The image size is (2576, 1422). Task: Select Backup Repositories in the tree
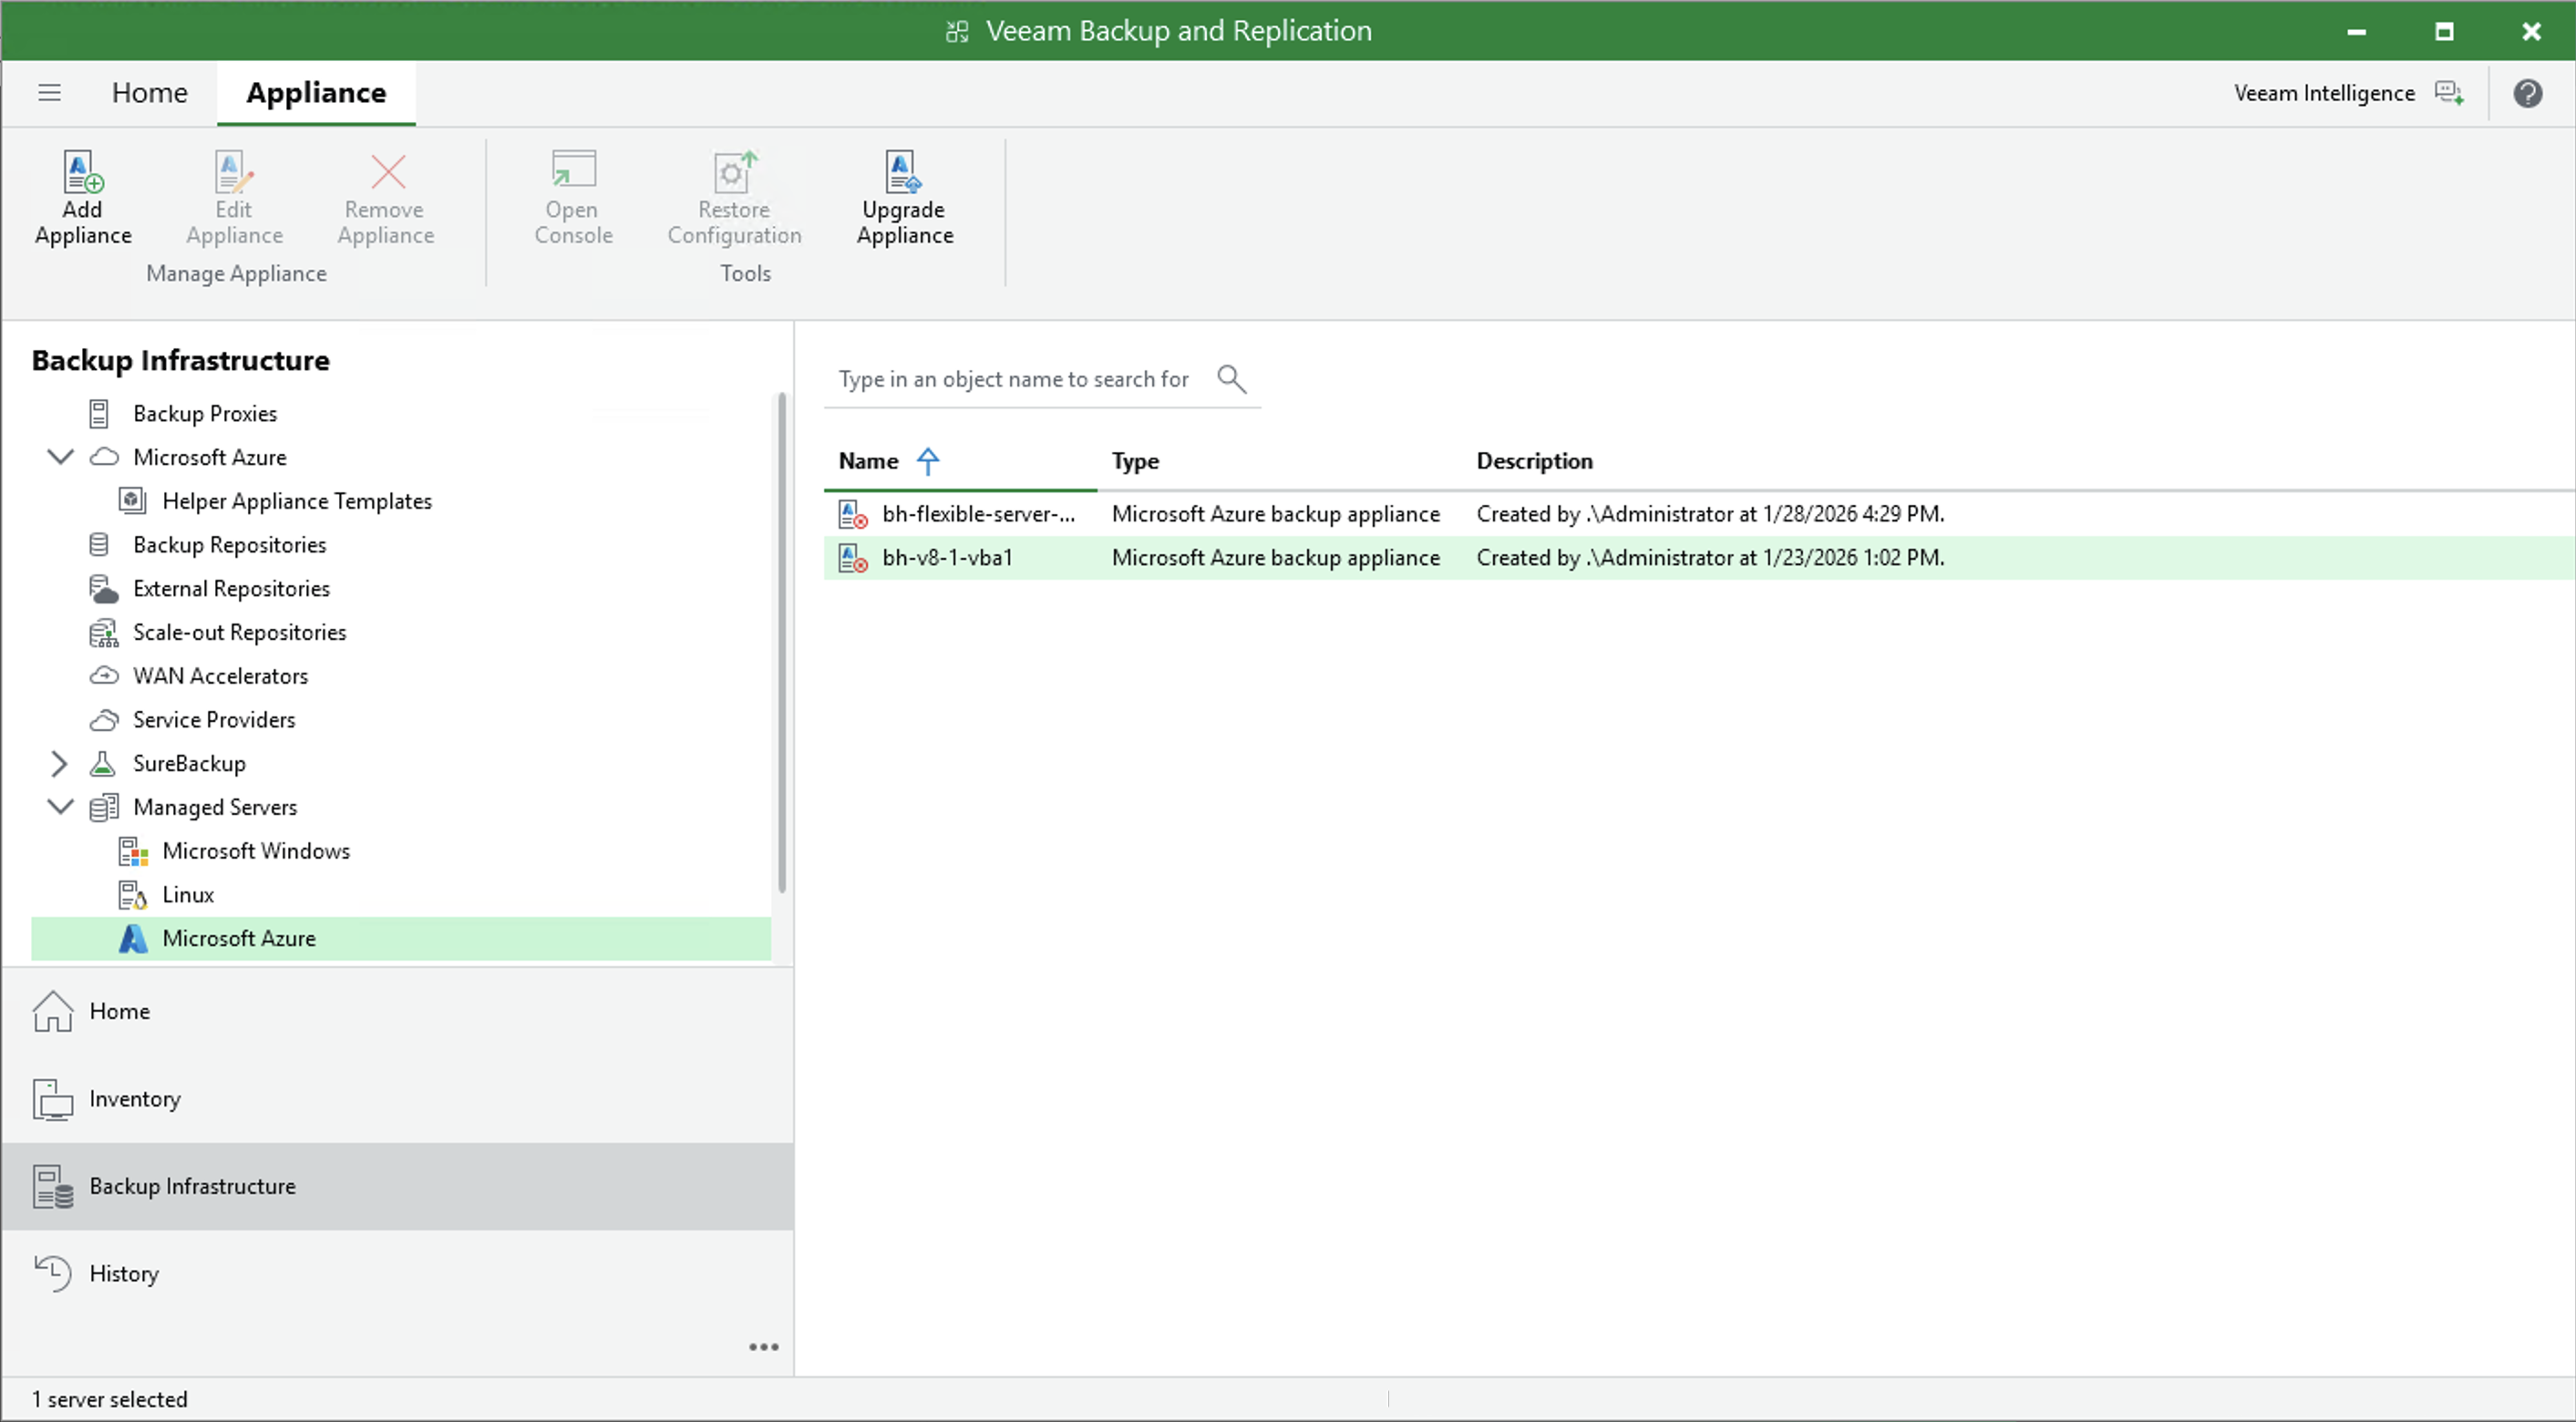230,544
